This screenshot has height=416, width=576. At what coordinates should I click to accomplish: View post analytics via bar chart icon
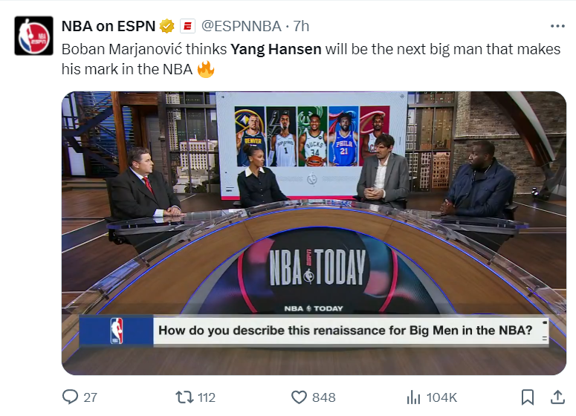tap(414, 397)
